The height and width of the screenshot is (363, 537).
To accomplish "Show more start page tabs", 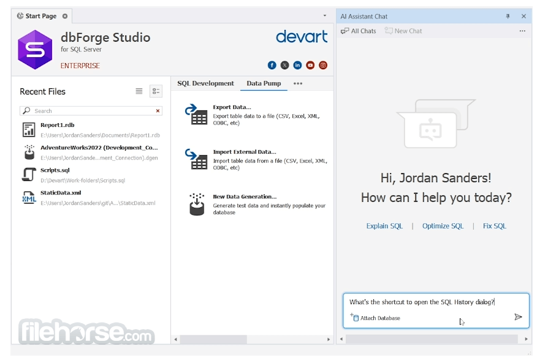I will coord(297,83).
